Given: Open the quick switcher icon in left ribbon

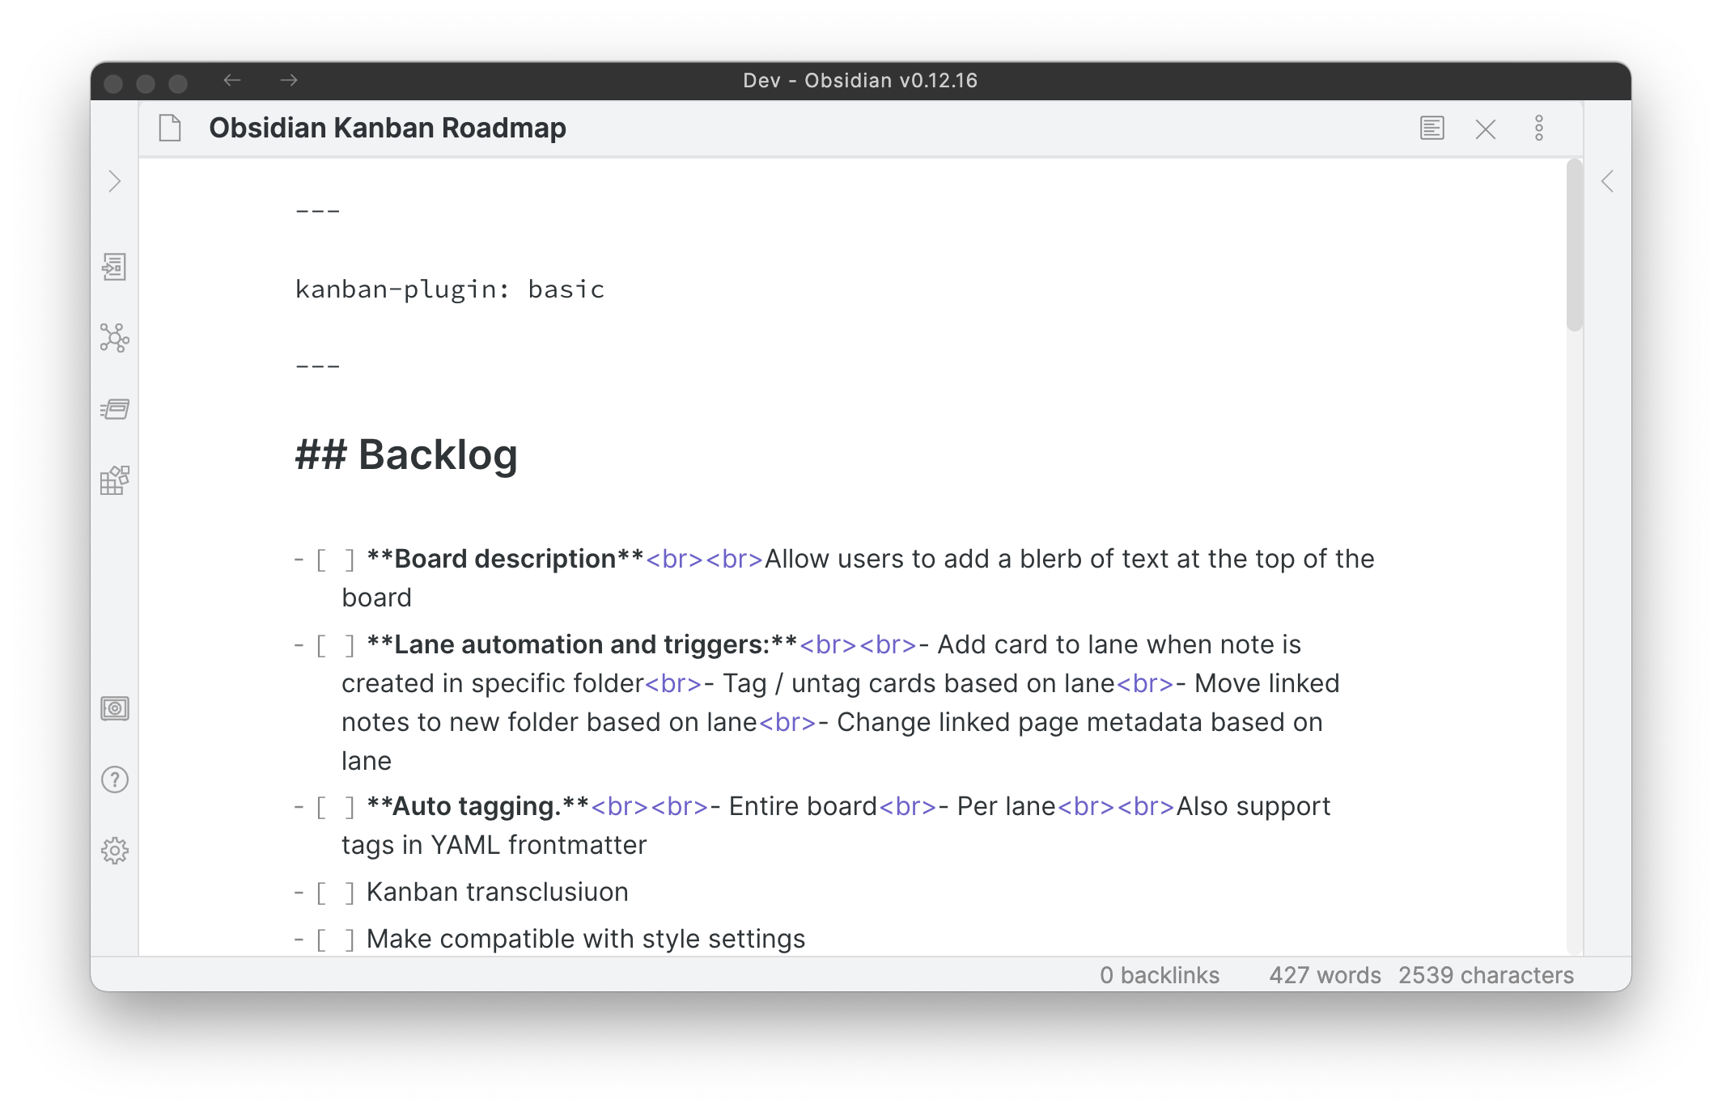Looking at the screenshot, I should [x=114, y=267].
